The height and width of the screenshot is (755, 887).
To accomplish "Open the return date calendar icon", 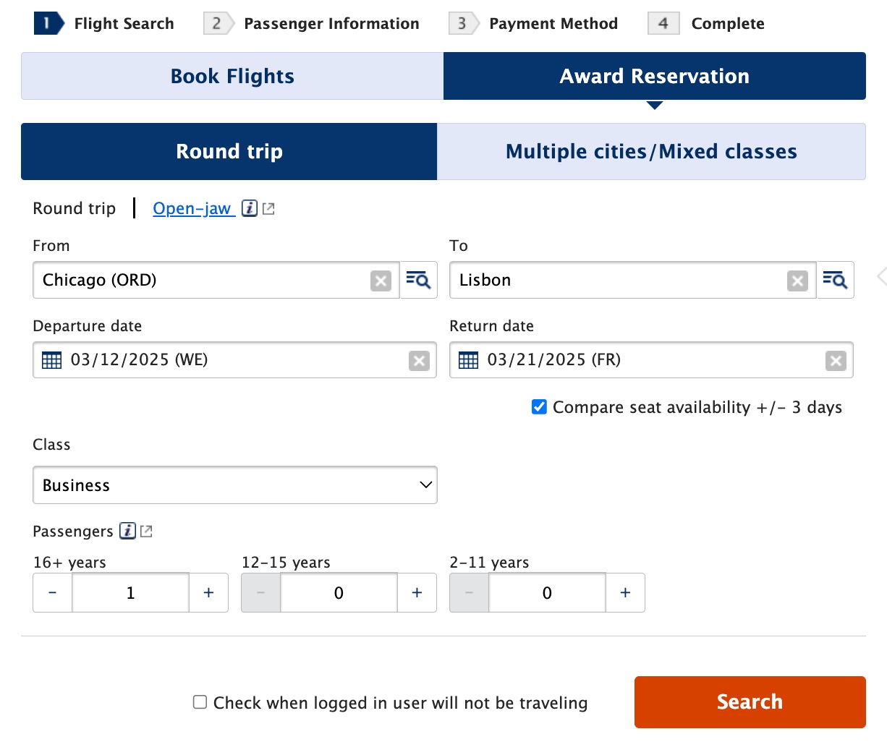I will point(469,360).
